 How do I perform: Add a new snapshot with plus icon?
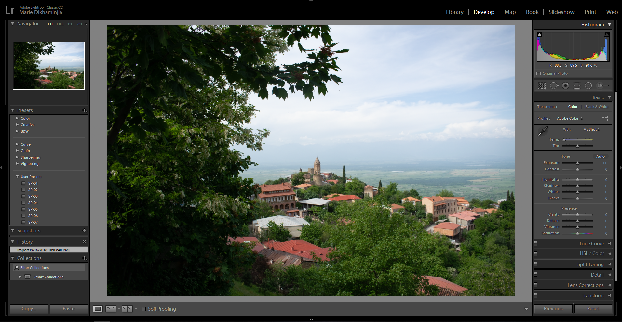(x=84, y=230)
